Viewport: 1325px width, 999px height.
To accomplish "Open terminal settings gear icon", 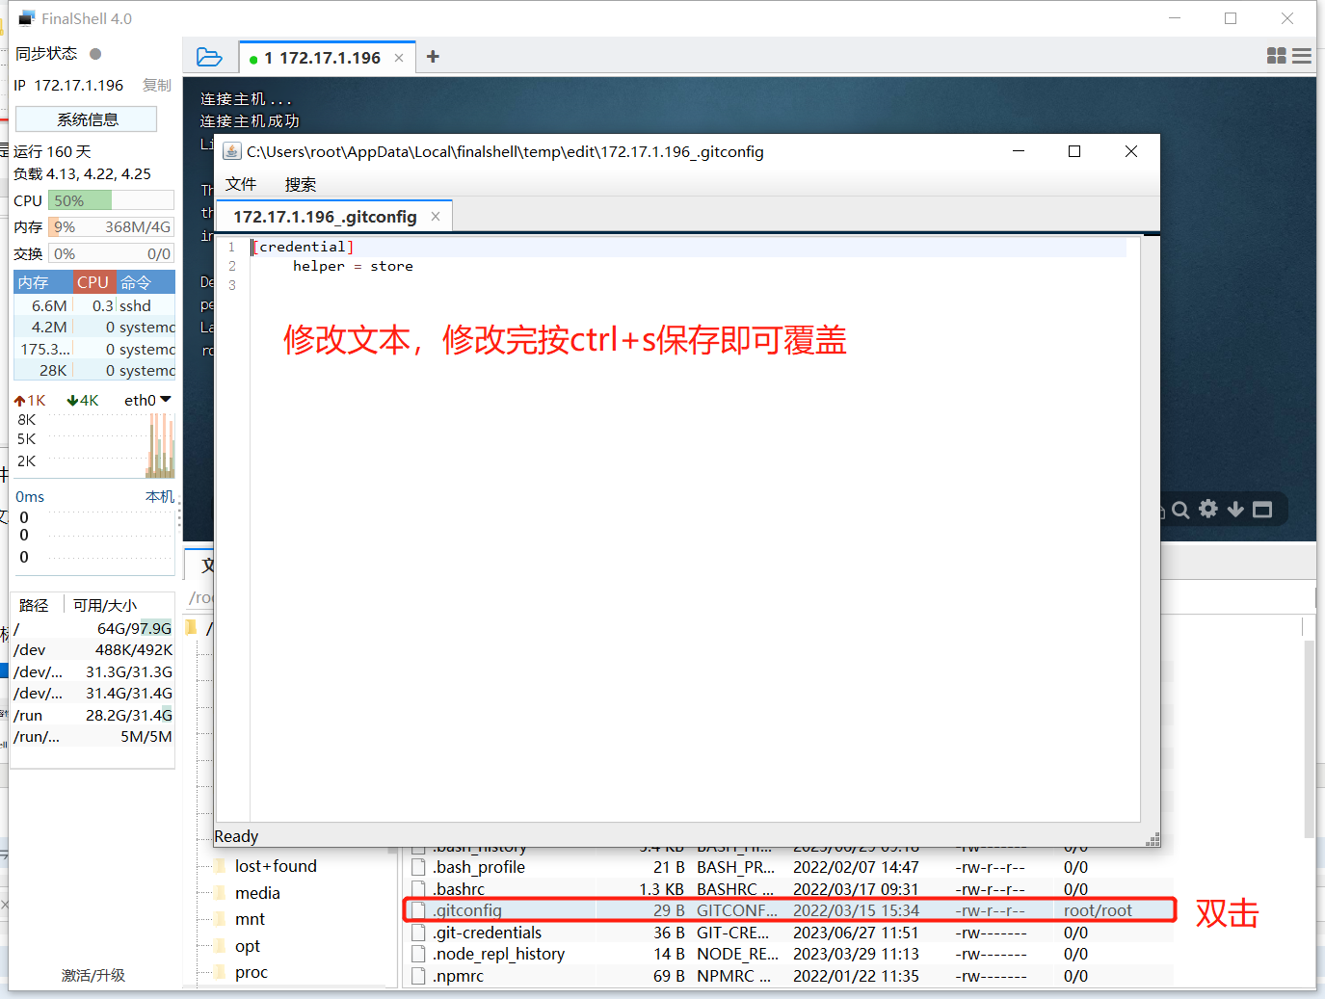I will coord(1208,509).
